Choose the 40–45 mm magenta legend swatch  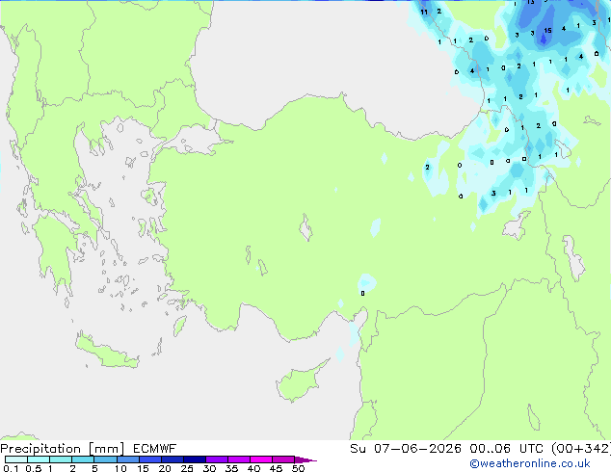tap(261, 459)
